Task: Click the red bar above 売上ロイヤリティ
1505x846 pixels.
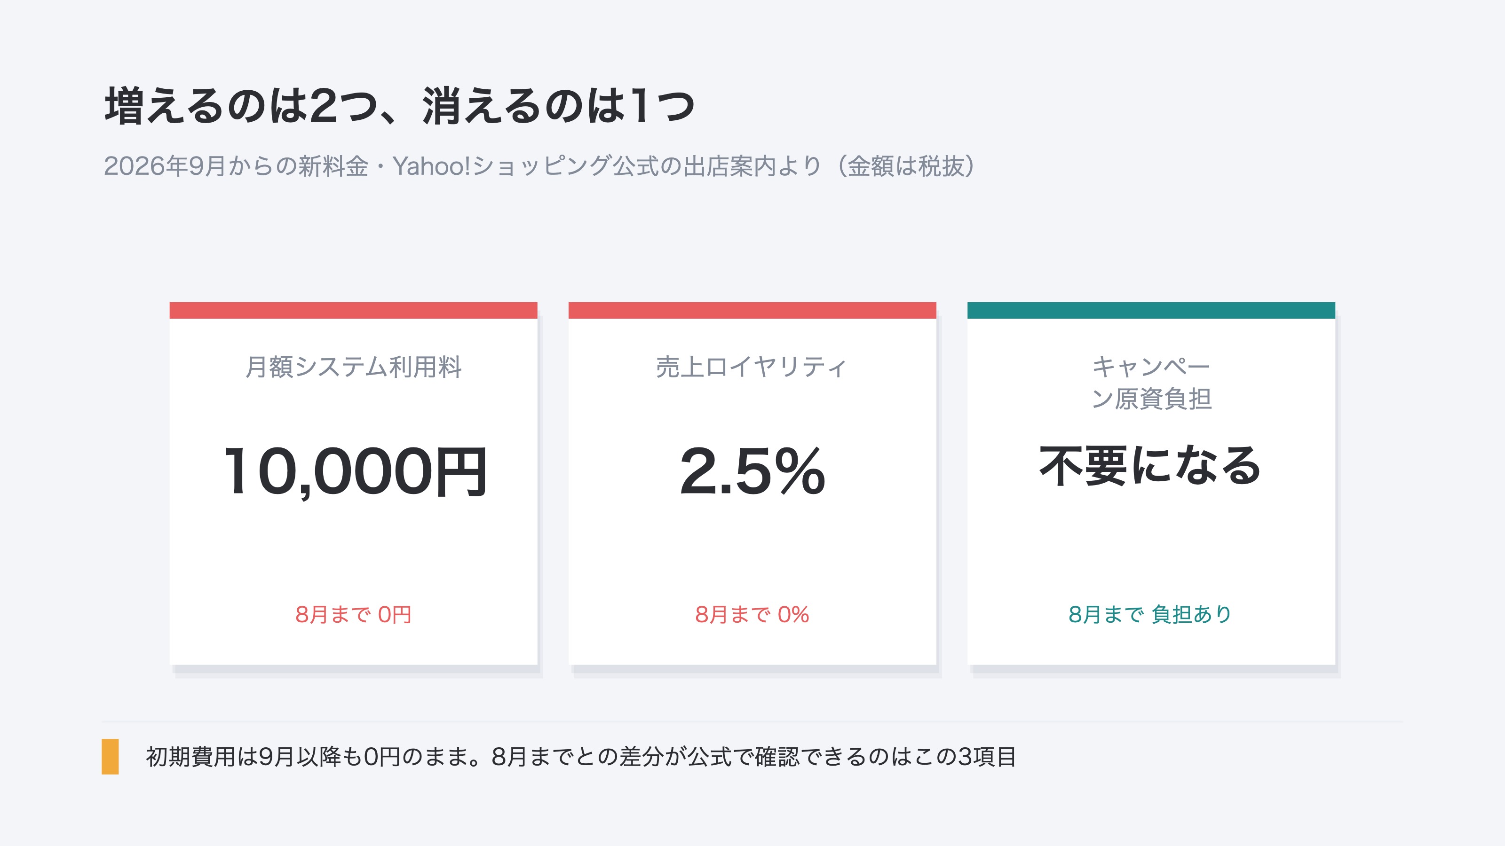Action: [752, 310]
